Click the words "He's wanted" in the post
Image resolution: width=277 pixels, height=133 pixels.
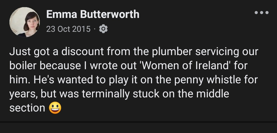tap(59, 80)
